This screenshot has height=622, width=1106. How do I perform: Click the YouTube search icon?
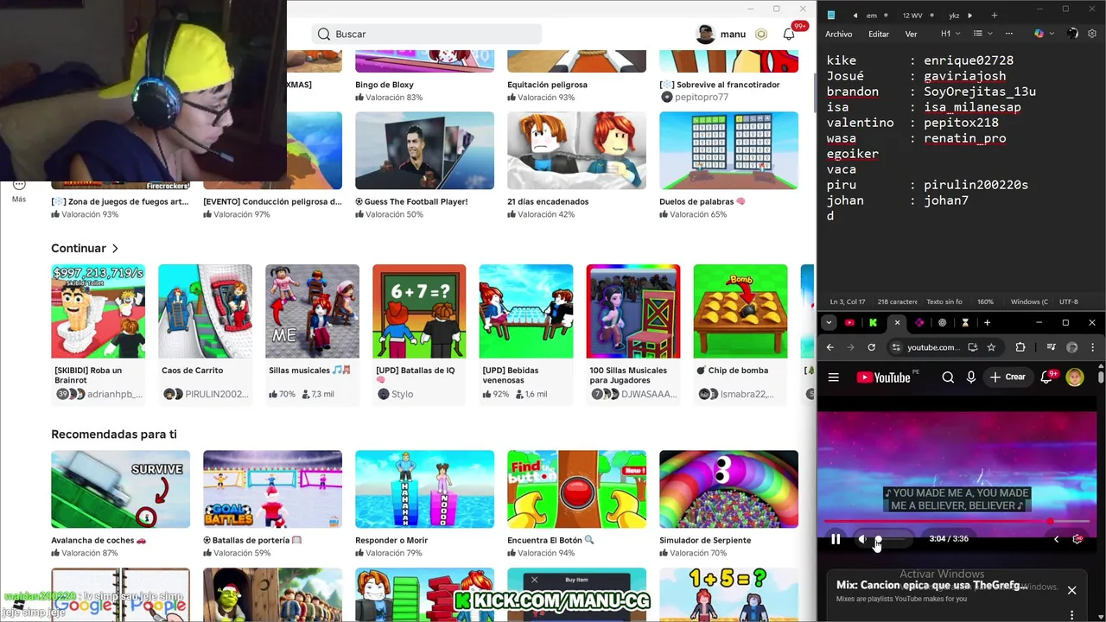(x=948, y=378)
